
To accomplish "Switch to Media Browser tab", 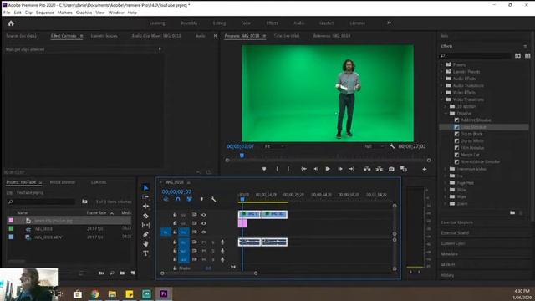I will tap(63, 182).
